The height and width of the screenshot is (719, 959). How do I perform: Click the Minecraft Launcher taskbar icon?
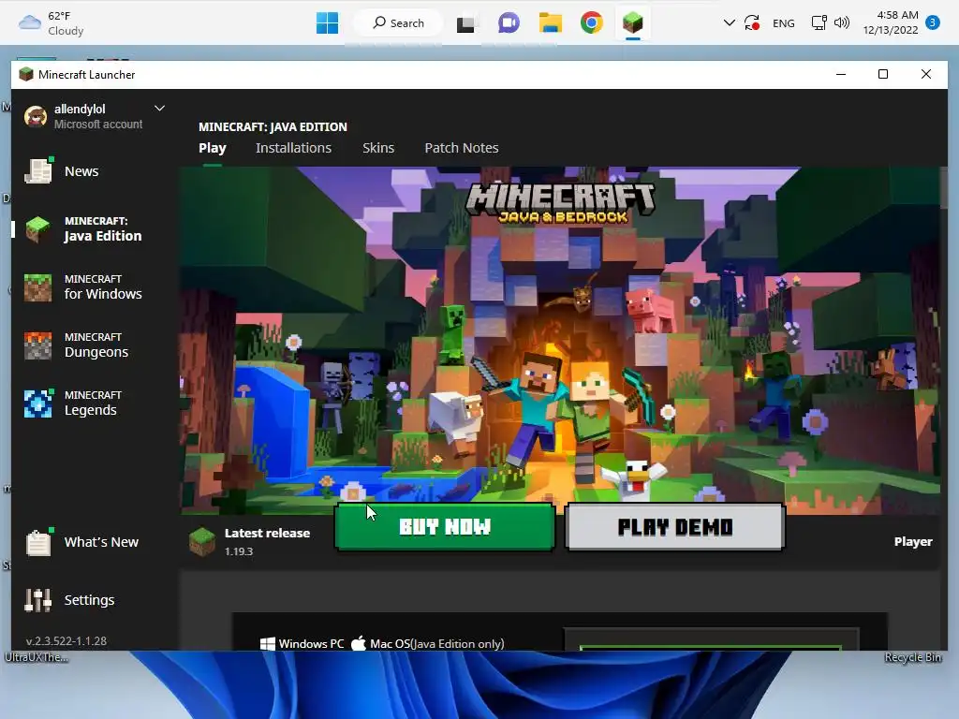tap(632, 23)
